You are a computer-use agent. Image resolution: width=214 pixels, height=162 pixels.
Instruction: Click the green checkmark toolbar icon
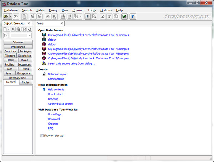(124, 16)
